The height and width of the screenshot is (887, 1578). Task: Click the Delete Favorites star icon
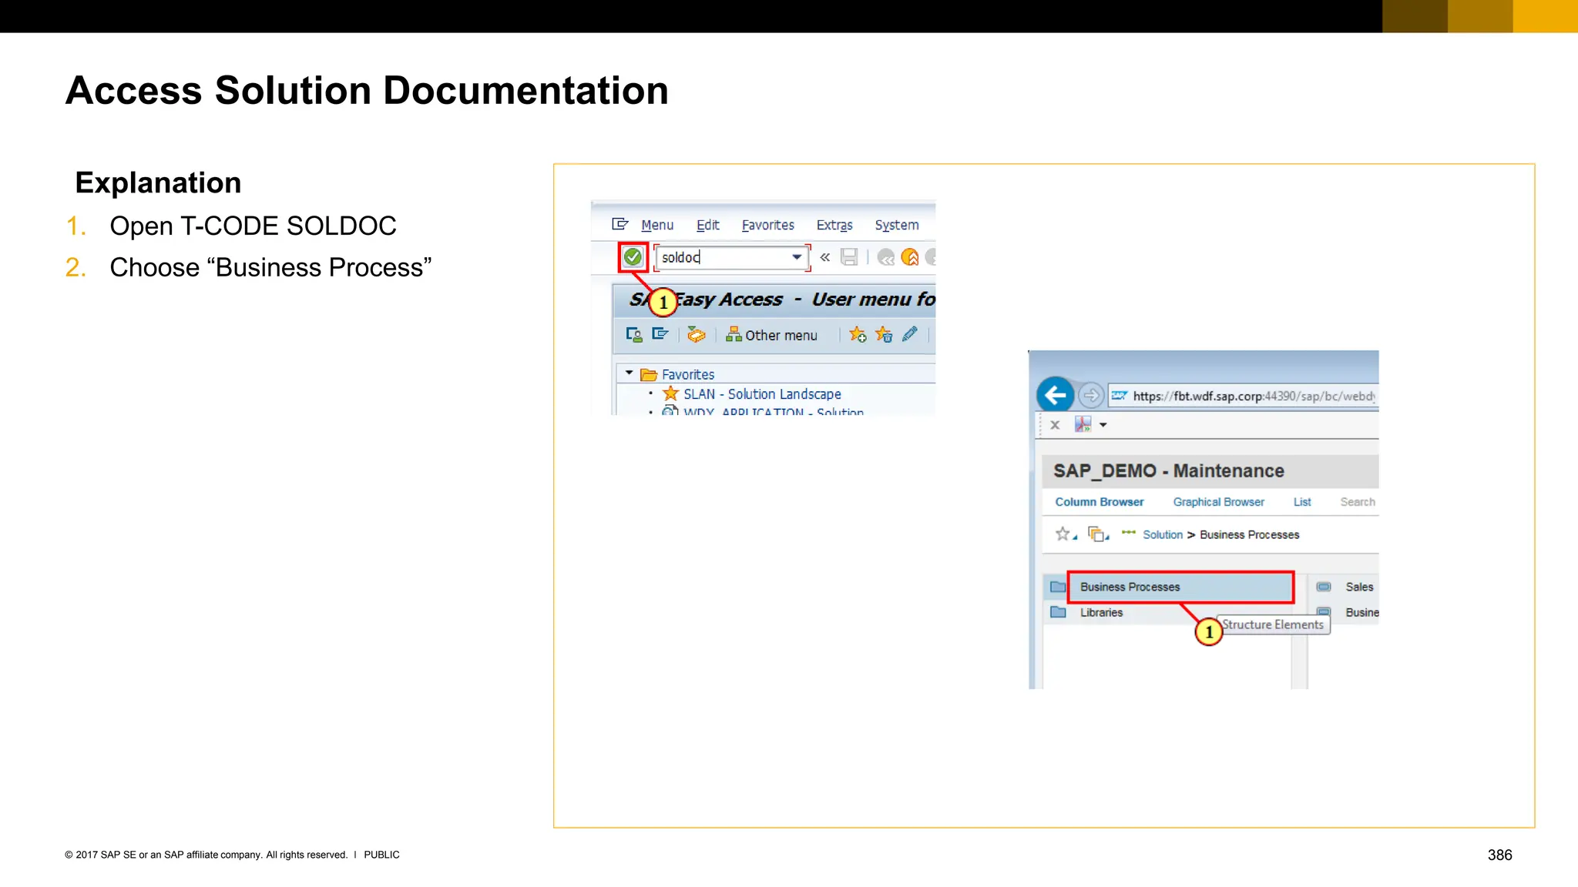[x=884, y=334]
